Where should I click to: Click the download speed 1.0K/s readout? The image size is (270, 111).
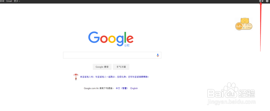[248, 28]
